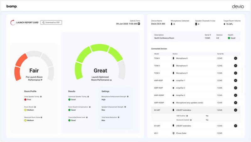Open the Initial Speaker Tuning info icon
This screenshot has width=251, height=142.
41,97
